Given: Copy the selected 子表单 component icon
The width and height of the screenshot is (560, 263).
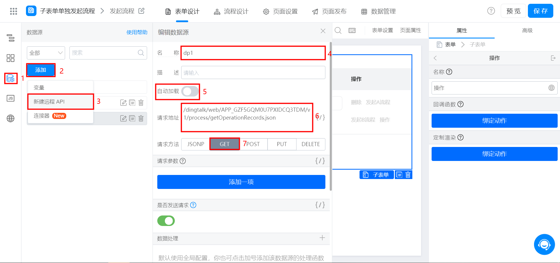Looking at the screenshot, I should pyautogui.click(x=399, y=175).
